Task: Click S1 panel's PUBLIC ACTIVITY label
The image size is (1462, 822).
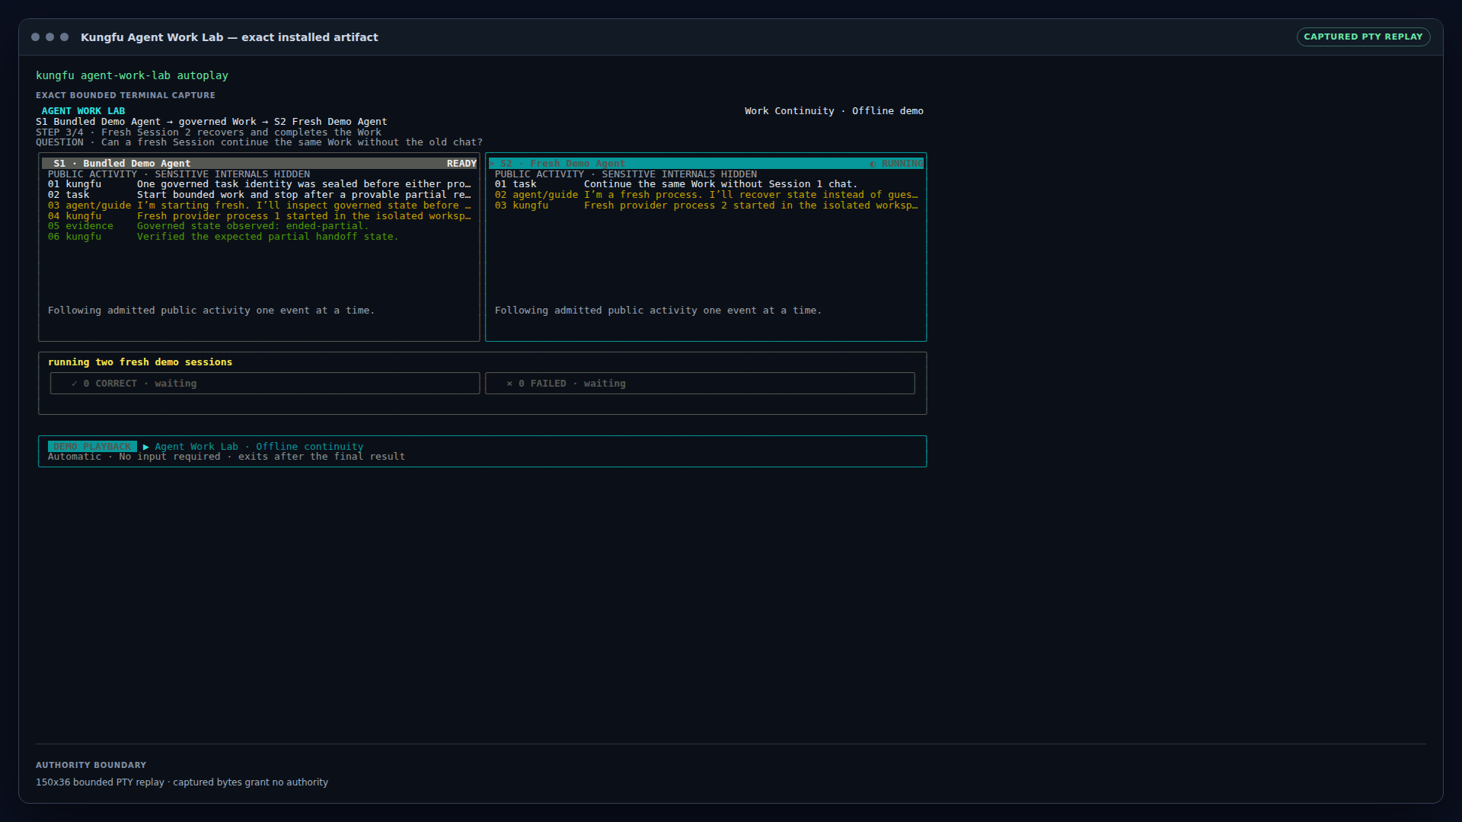Action: 179,174
